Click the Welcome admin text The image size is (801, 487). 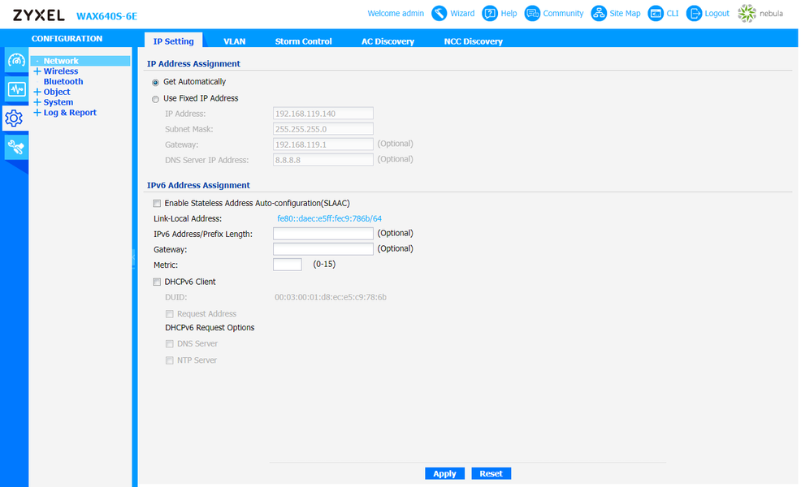[x=396, y=13]
